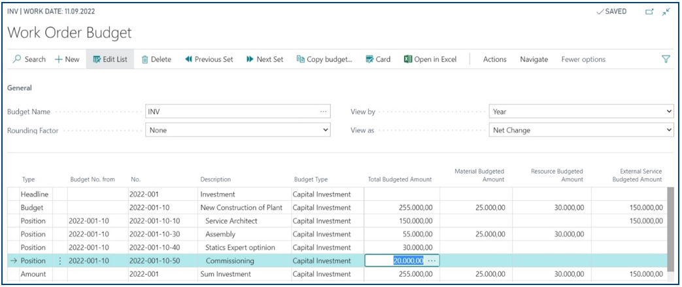This screenshot has width=682, height=287.
Task: Click No. cell 2022-001-10-50
Action: (163, 261)
